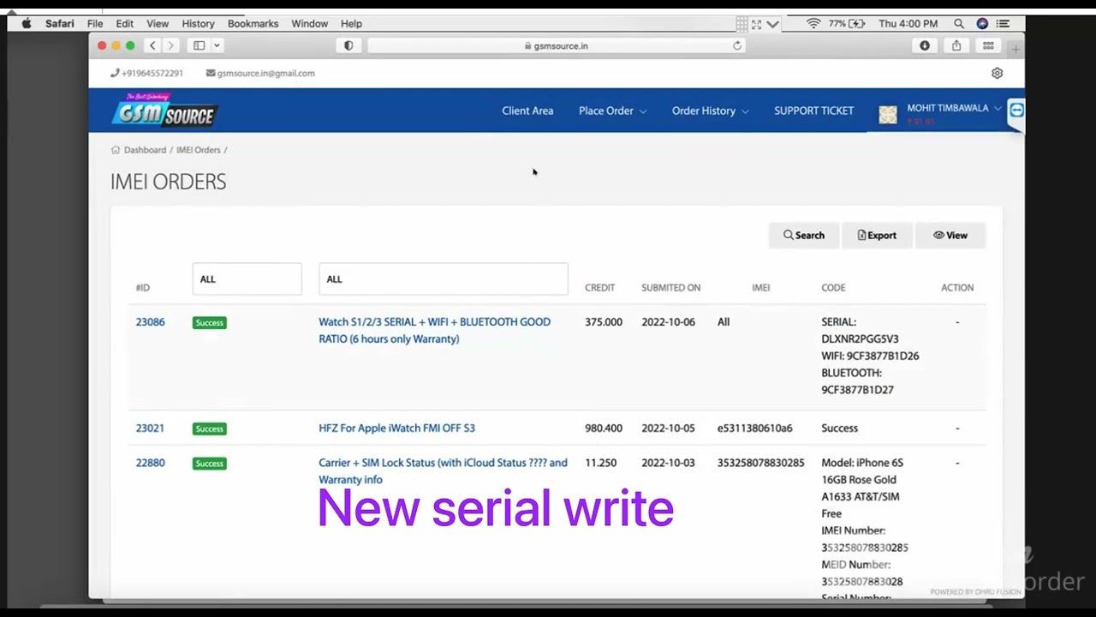This screenshot has height=617, width=1096.
Task: Click the gsmsource.in address bar
Action: pyautogui.click(x=557, y=45)
